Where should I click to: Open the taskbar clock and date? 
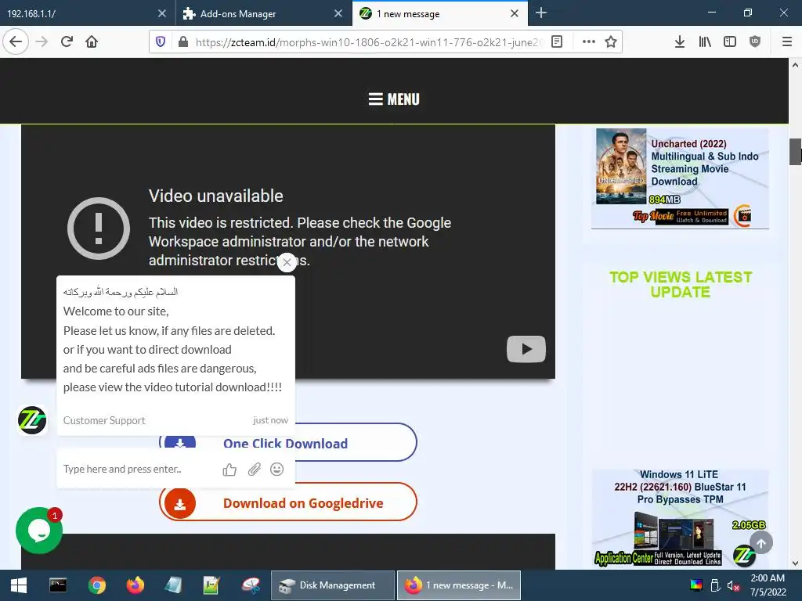pyautogui.click(x=768, y=585)
